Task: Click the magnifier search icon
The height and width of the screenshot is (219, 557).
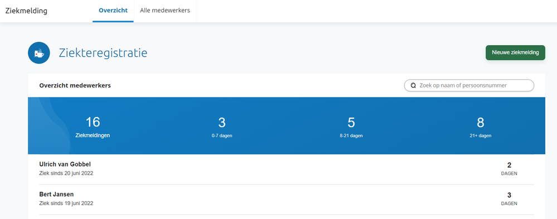Action: (413, 86)
